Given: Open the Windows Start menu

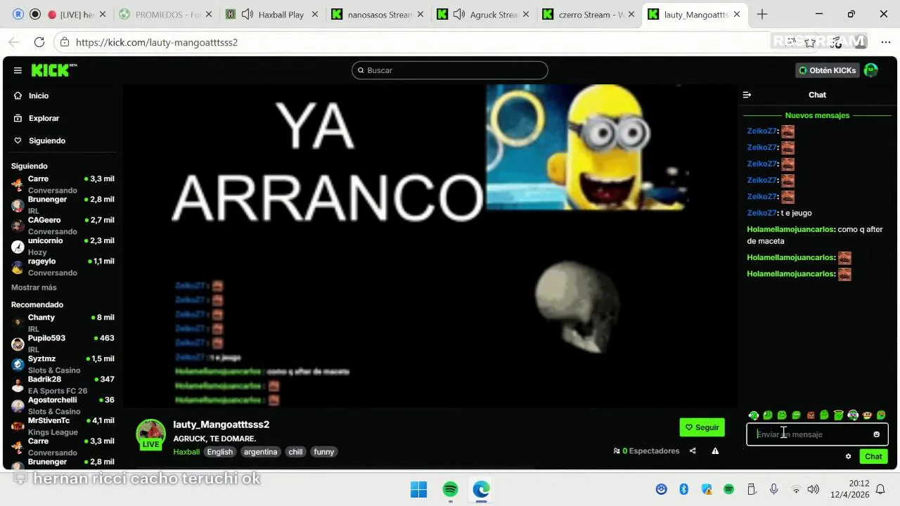Looking at the screenshot, I should pyautogui.click(x=419, y=489).
